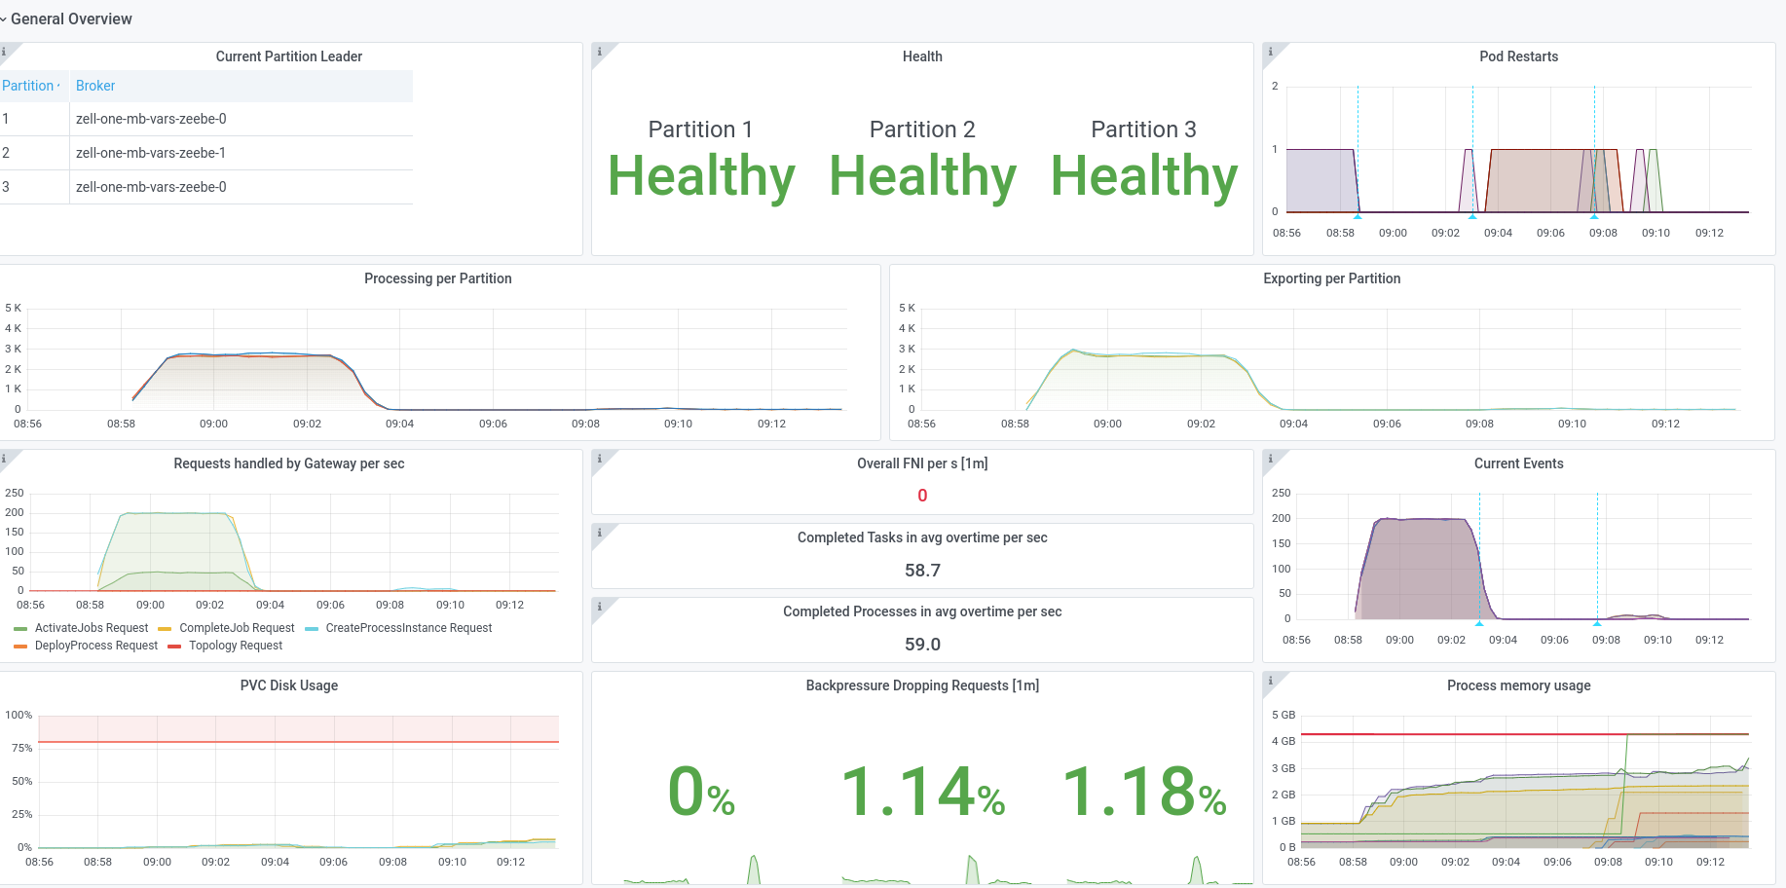The image size is (1786, 888).
Task: Click annotation marker near 09:08 in Current Events
Action: coord(1597,623)
